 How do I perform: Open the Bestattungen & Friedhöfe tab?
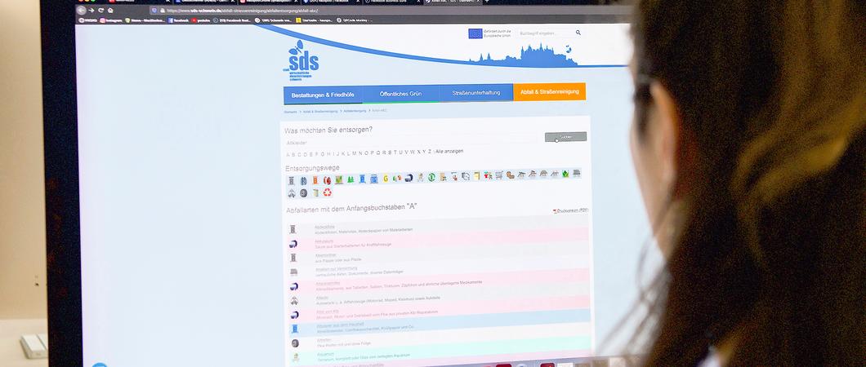[323, 95]
